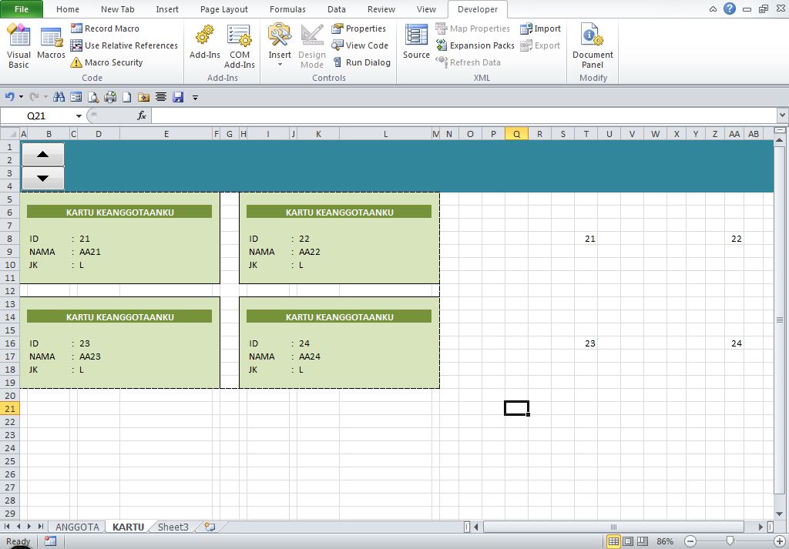
Task: Open View Code for the sheet
Action: tap(360, 45)
